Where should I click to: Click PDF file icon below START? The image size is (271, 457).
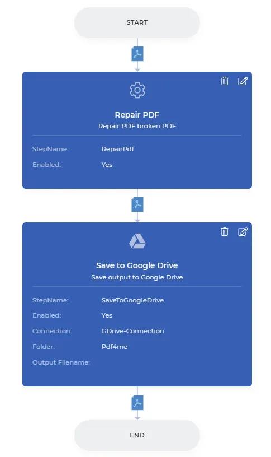coord(137,54)
